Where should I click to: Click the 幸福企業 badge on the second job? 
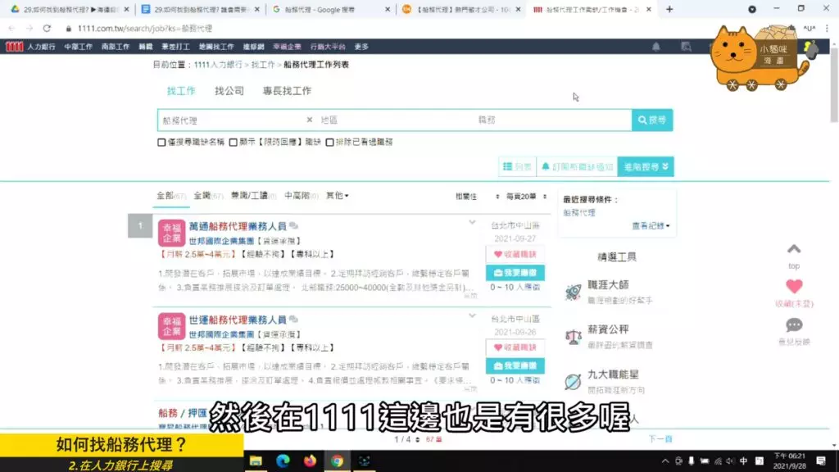[171, 326]
